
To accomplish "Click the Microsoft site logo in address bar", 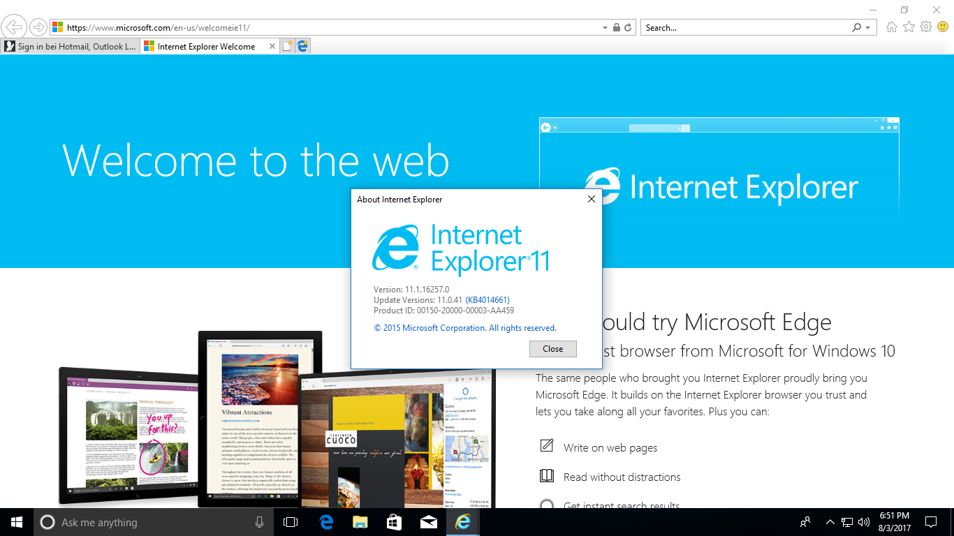I will [x=59, y=28].
